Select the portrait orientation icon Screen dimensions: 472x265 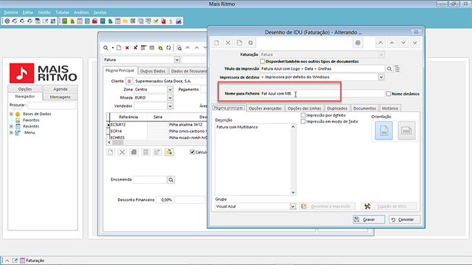384,130
